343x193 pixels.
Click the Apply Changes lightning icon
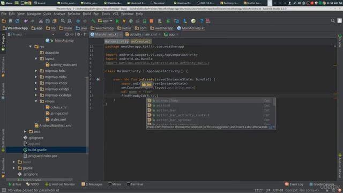pos(124,21)
